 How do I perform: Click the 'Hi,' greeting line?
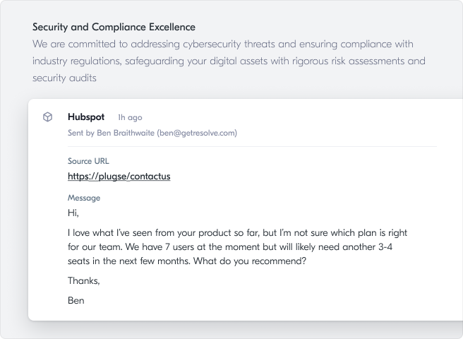(73, 213)
